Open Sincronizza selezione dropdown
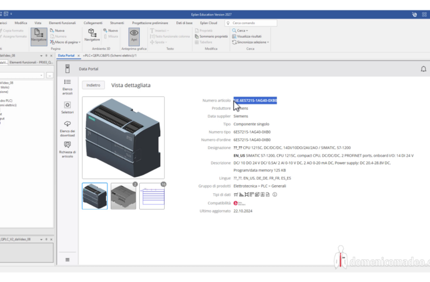 250,42
